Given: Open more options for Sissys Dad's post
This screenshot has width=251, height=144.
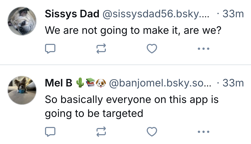Looking at the screenshot, I should (203, 49).
